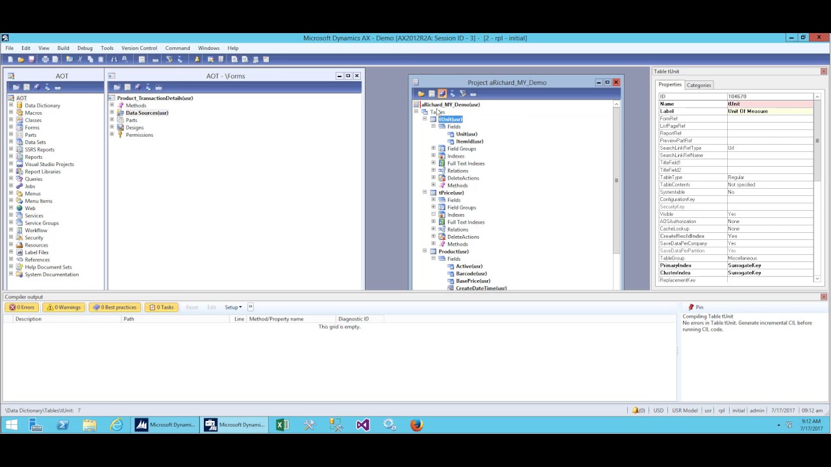Collapse the tUnit(usr) table node
The image size is (831, 467).
425,119
